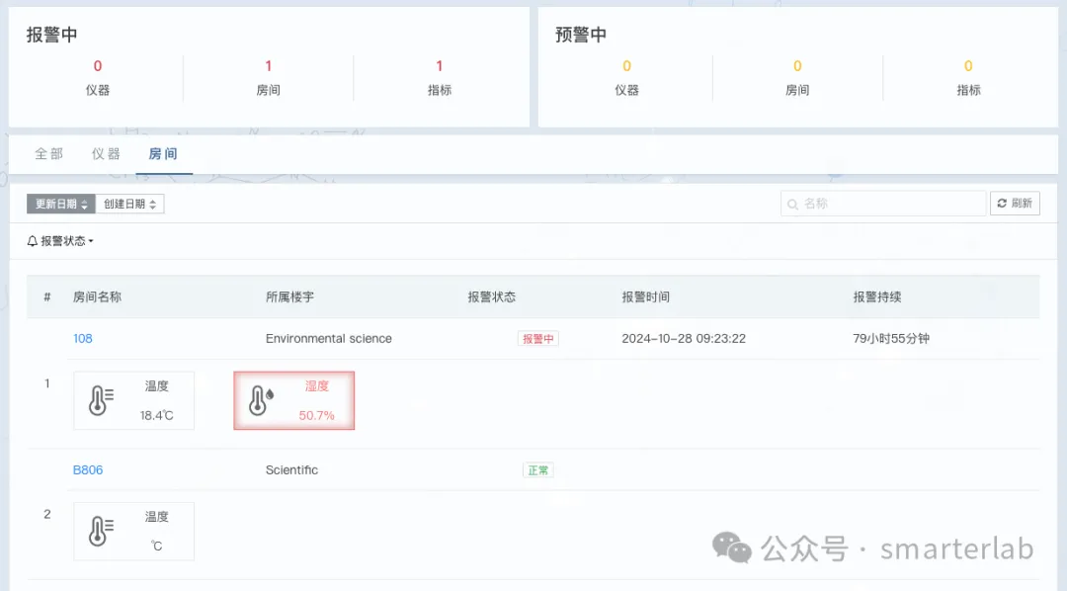This screenshot has width=1067, height=591.
Task: Focus the 名称 search field
Action: coord(883,204)
